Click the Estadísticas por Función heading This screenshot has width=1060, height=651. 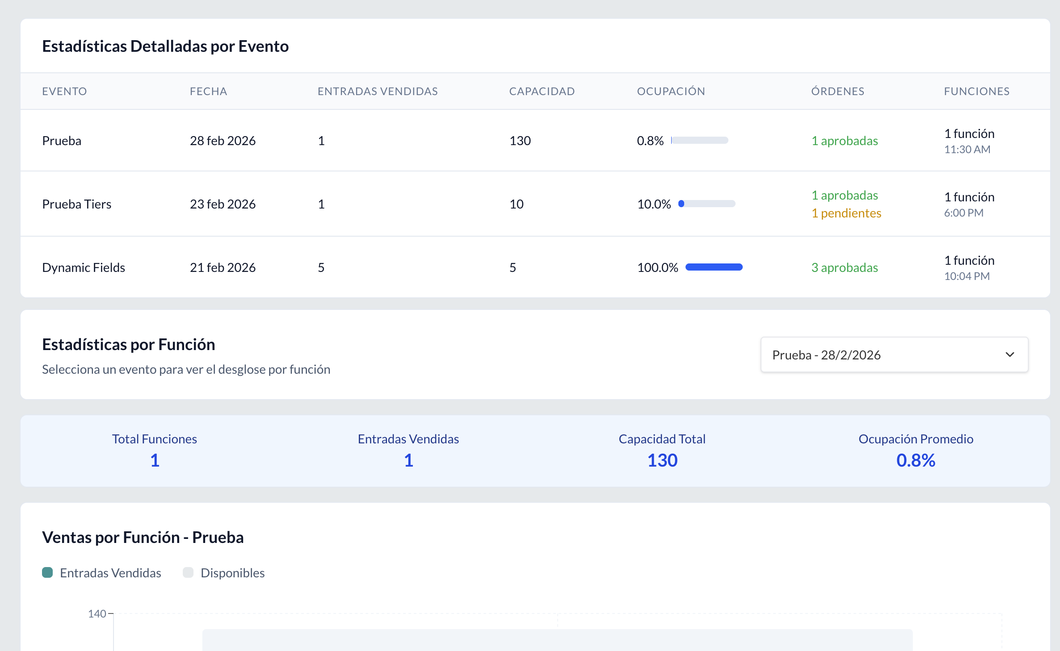[128, 344]
